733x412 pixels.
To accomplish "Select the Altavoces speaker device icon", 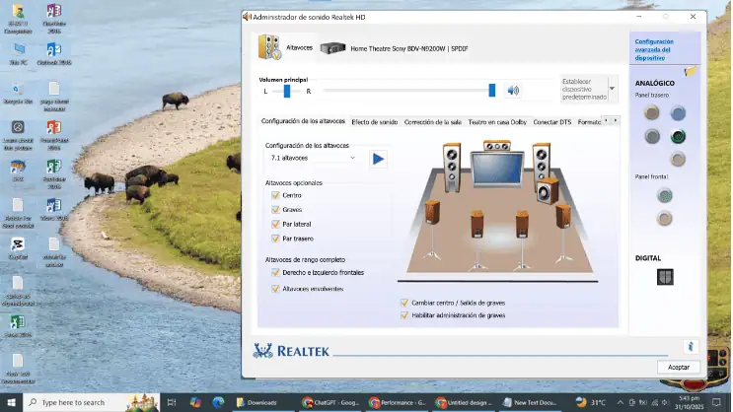I will [x=269, y=46].
